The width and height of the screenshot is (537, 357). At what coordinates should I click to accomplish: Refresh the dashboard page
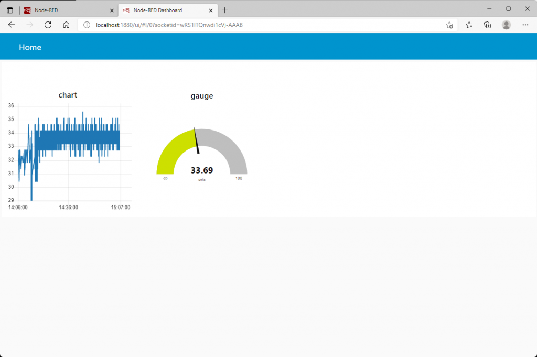pos(48,25)
